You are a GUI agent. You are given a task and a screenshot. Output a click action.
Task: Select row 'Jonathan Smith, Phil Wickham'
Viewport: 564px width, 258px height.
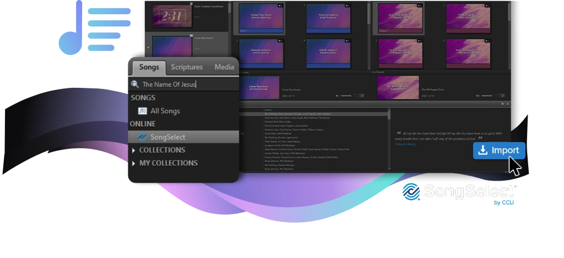point(314,145)
